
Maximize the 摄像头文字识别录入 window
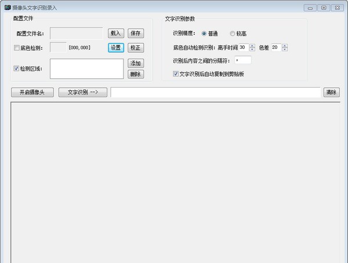[x=324, y=8]
